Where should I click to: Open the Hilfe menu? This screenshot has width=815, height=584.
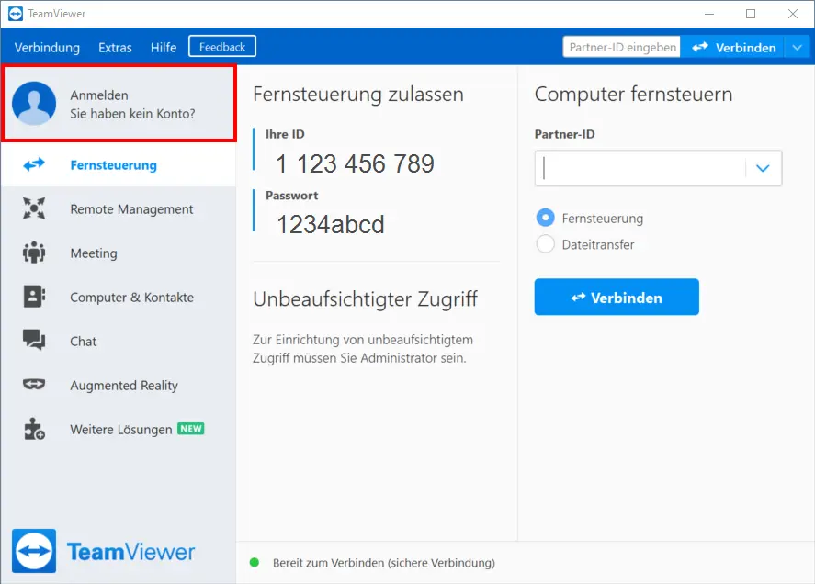coord(164,47)
